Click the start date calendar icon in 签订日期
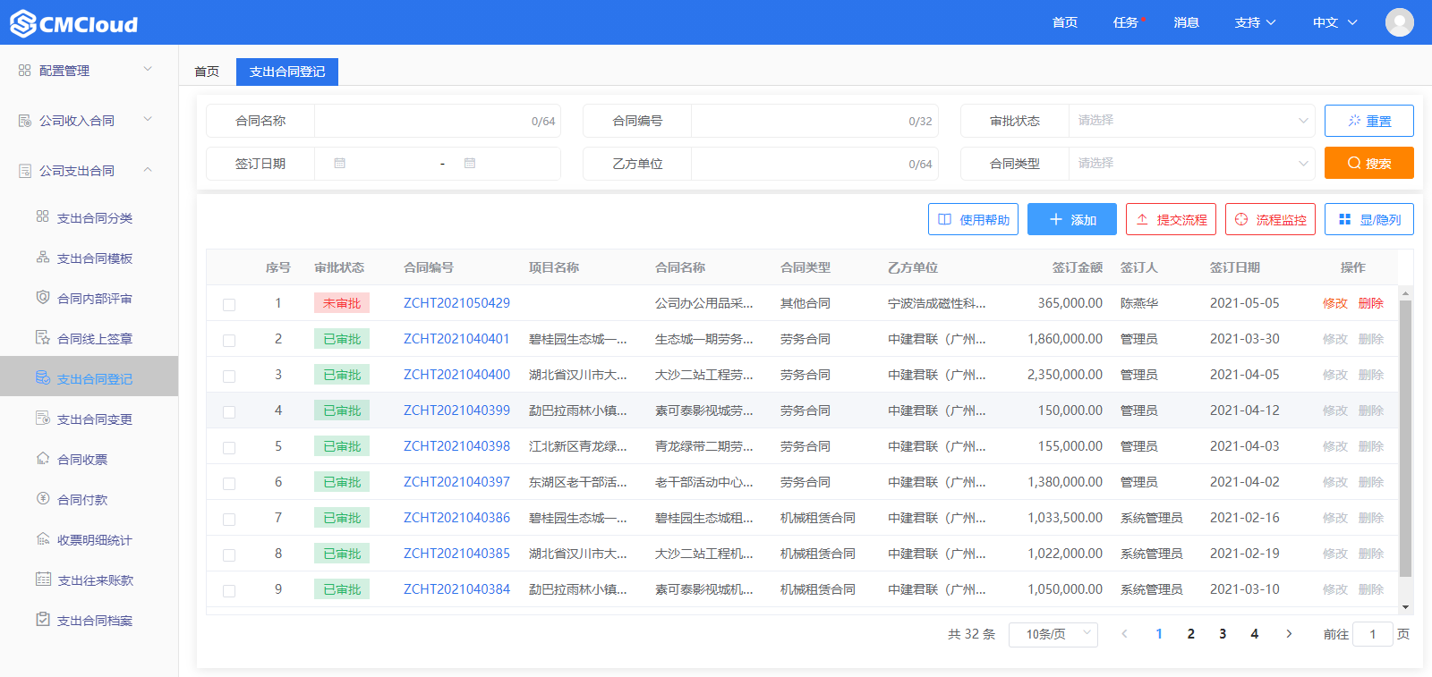This screenshot has width=1432, height=677. tap(339, 164)
